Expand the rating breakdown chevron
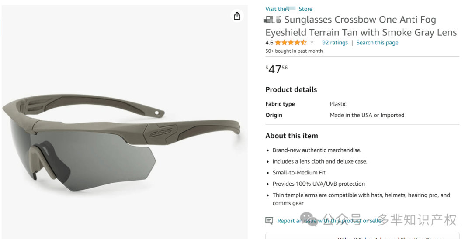The width and height of the screenshot is (472, 239). pos(312,42)
